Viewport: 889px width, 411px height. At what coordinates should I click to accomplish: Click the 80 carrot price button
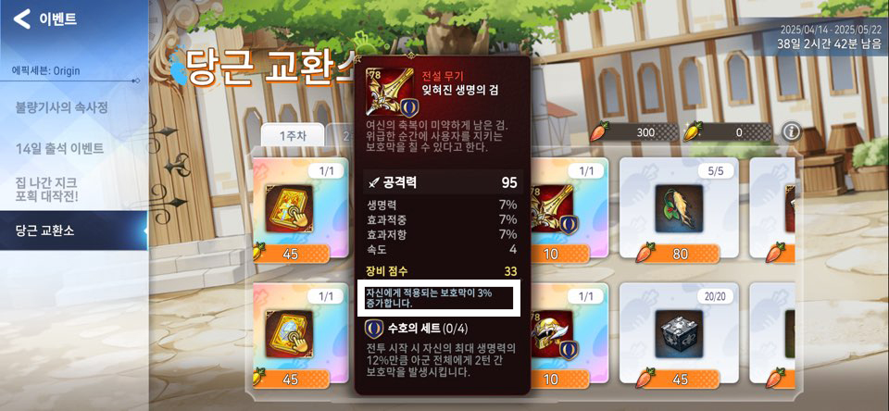pyautogui.click(x=679, y=254)
